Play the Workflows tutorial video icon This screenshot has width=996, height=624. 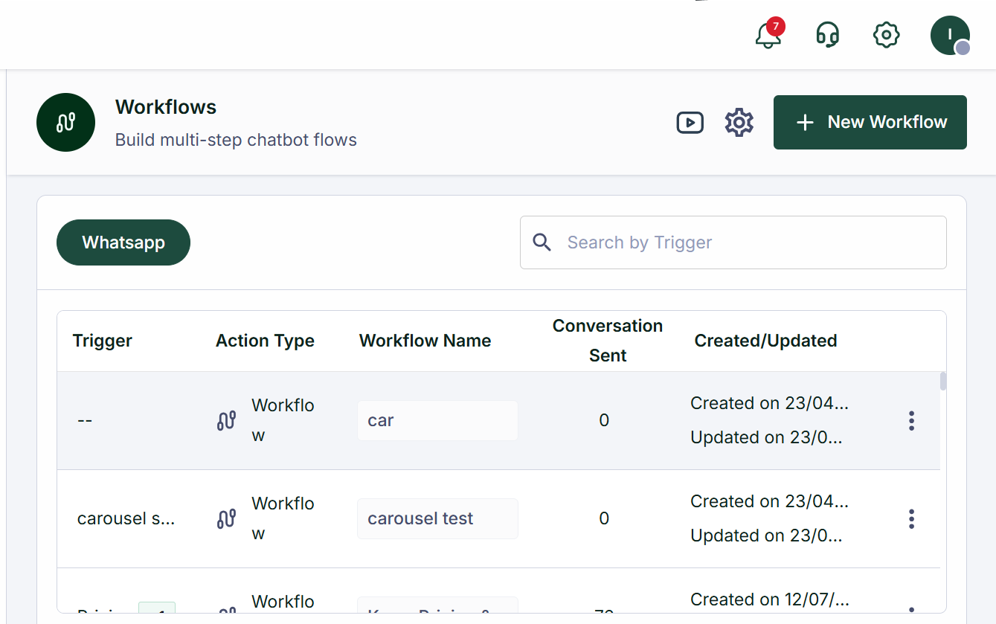[690, 122]
